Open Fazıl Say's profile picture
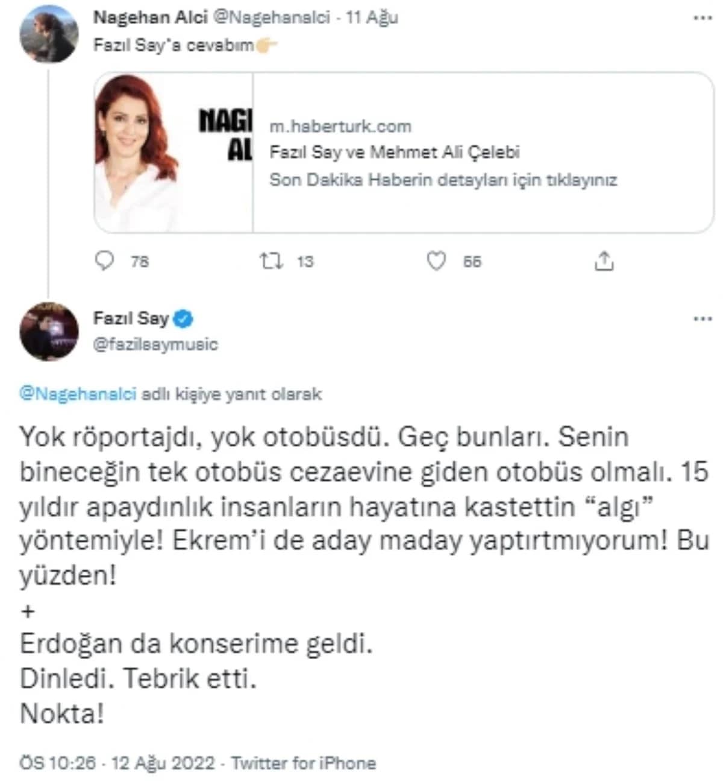Image resolution: width=723 pixels, height=781 pixels. pos(49,331)
